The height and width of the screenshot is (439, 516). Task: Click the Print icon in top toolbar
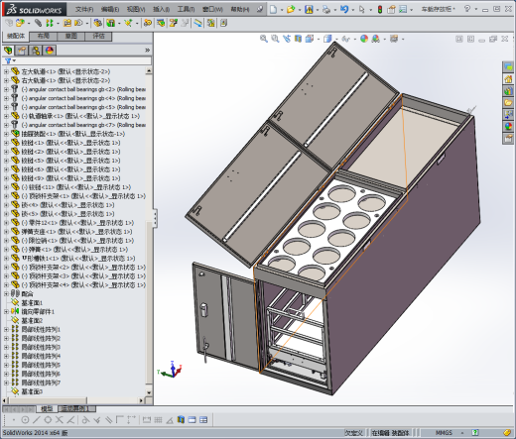click(326, 10)
